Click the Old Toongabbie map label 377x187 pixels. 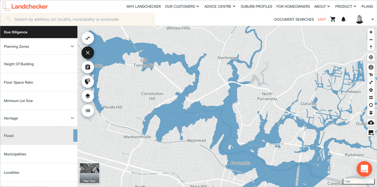point(144,63)
